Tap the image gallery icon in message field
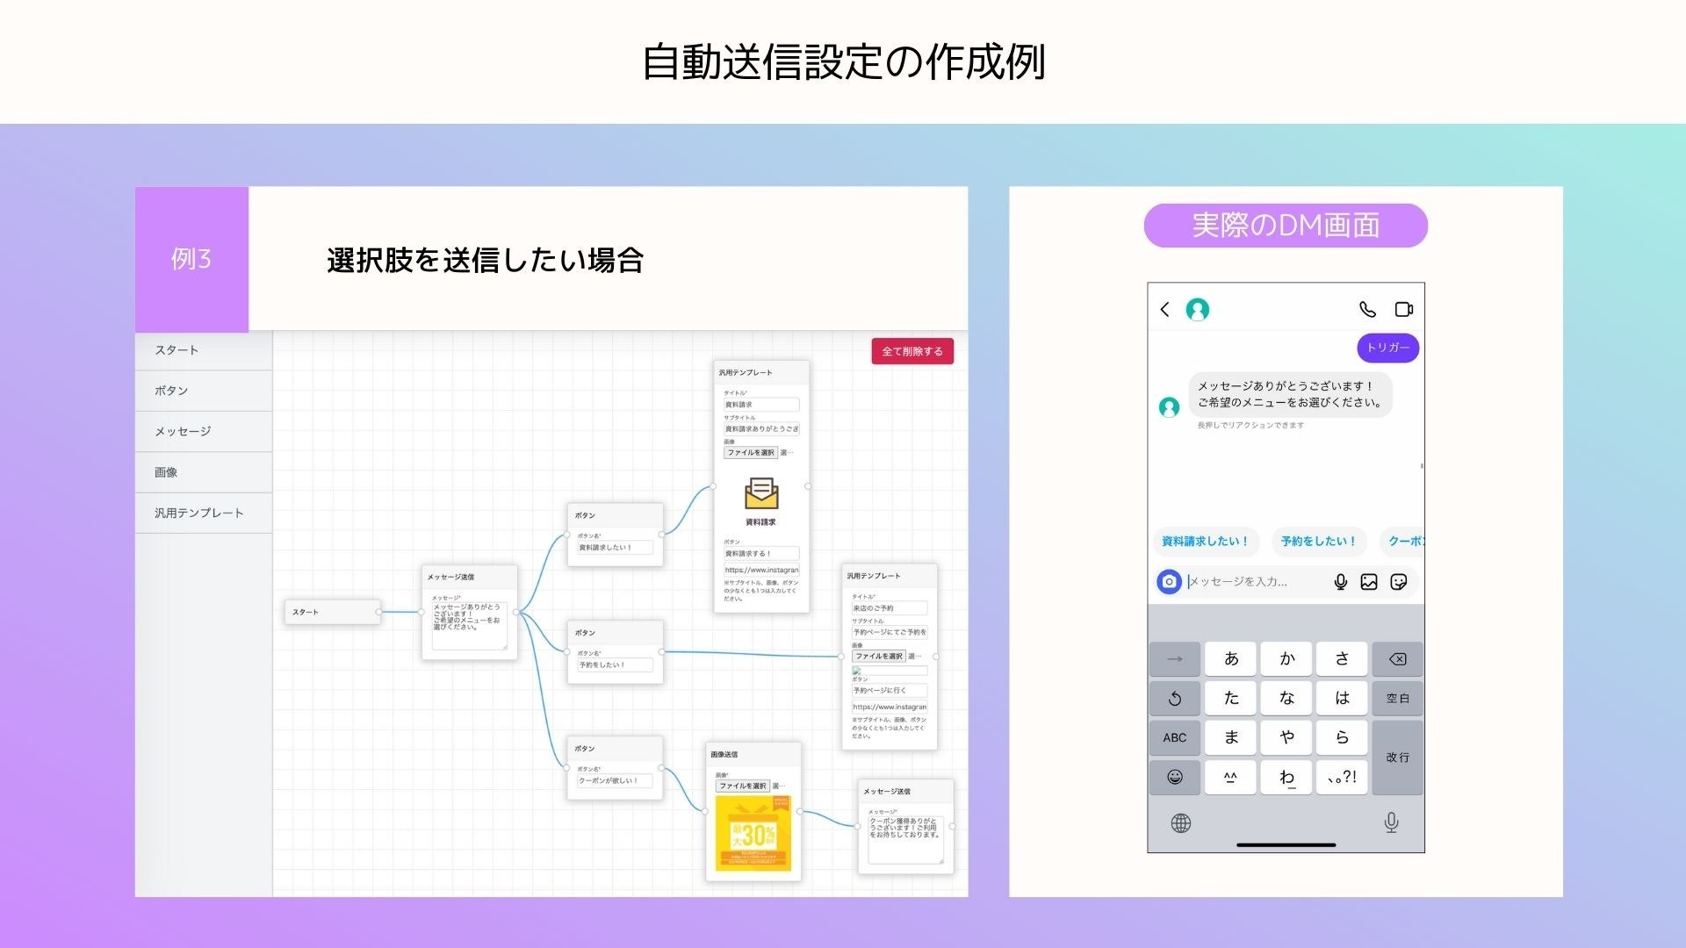This screenshot has height=948, width=1686. pyautogui.click(x=1369, y=582)
